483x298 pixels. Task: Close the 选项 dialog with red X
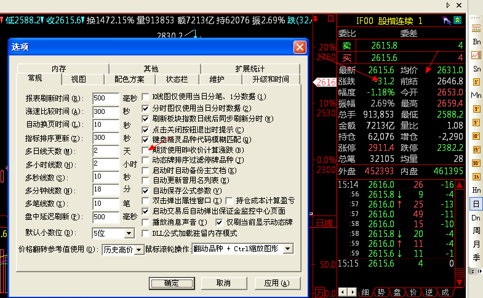(x=300, y=47)
